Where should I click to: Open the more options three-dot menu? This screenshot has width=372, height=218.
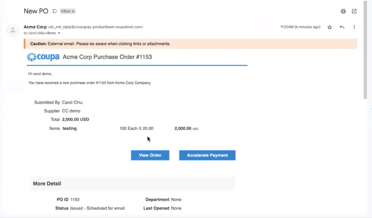354,27
